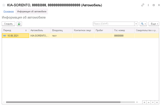The width and height of the screenshot is (162, 105).
Task: Select the 10.06.2021 record row
Action: (x=80, y=36)
